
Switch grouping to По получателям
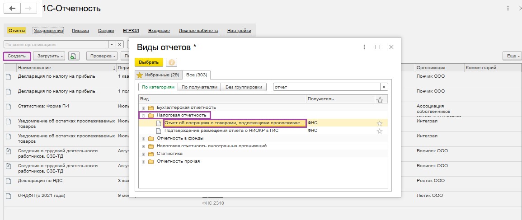pyautogui.click(x=199, y=87)
